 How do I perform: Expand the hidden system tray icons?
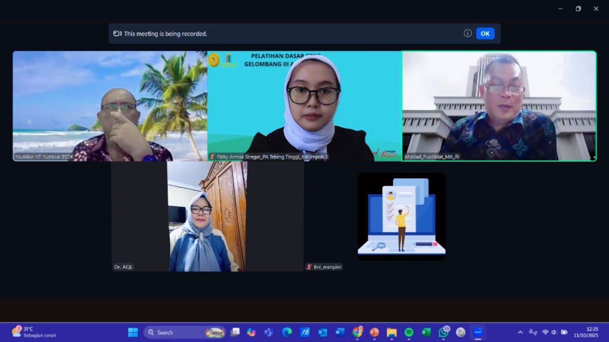520,332
